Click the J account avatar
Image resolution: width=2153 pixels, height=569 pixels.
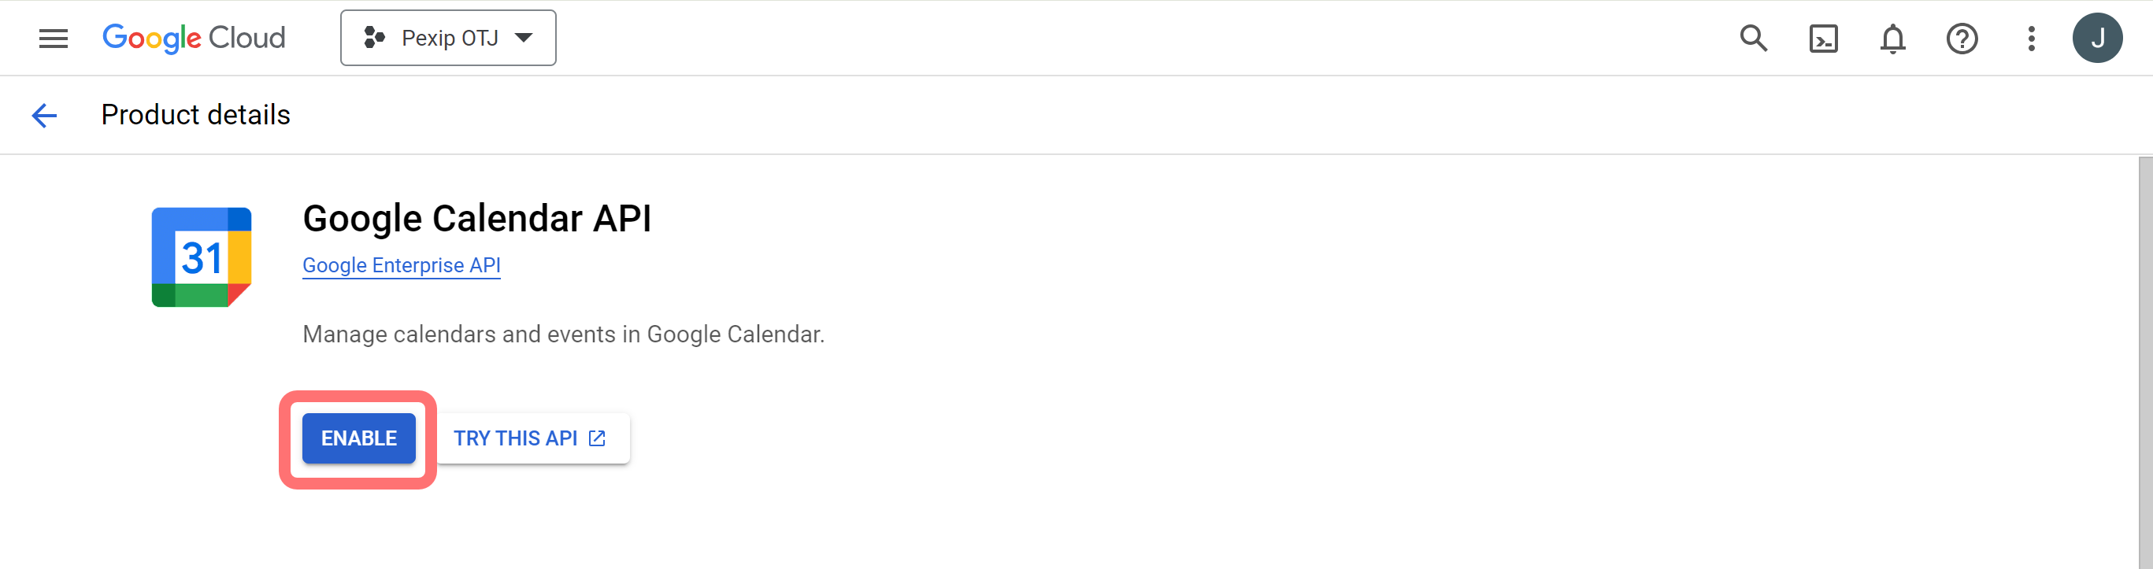2097,39
